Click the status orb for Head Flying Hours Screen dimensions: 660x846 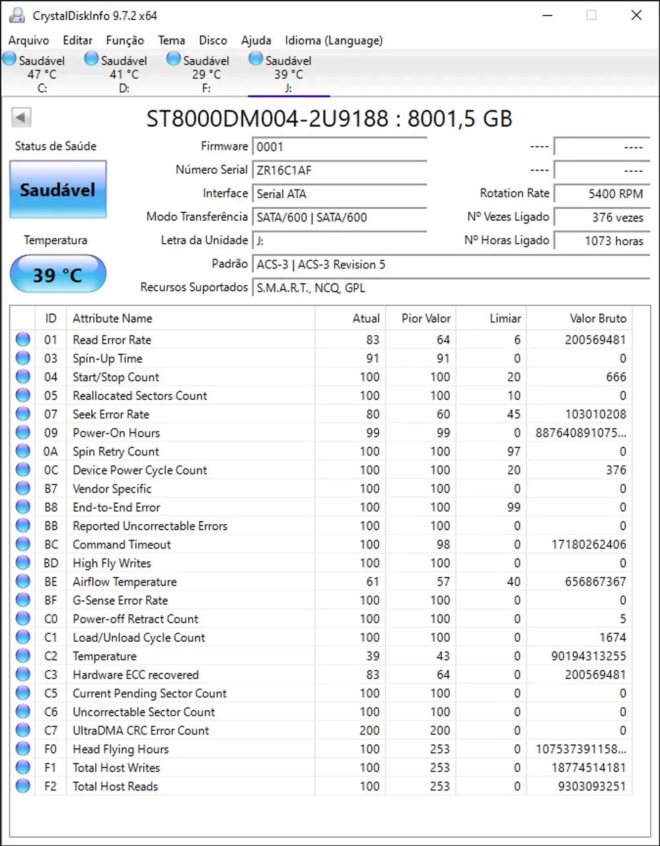pyautogui.click(x=23, y=749)
